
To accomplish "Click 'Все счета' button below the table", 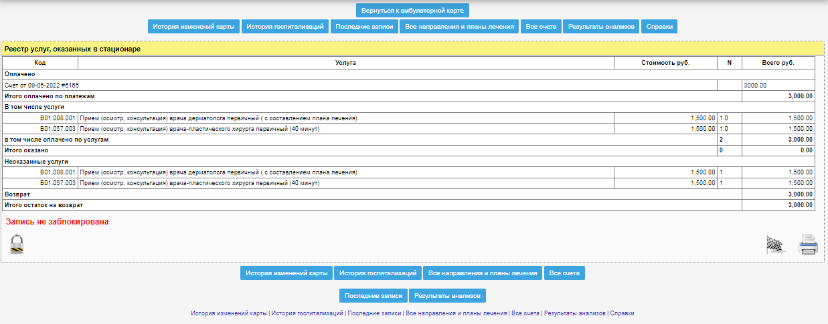I will pos(564,273).
